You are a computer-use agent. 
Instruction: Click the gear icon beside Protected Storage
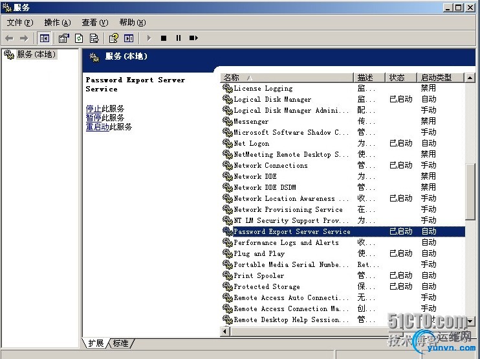tap(228, 286)
